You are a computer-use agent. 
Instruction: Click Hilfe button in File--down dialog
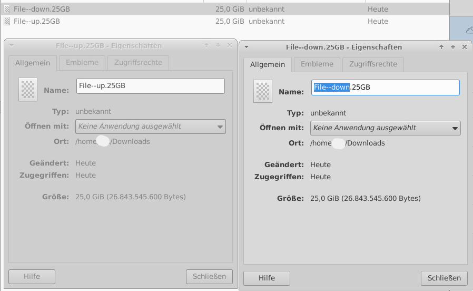pyautogui.click(x=267, y=278)
